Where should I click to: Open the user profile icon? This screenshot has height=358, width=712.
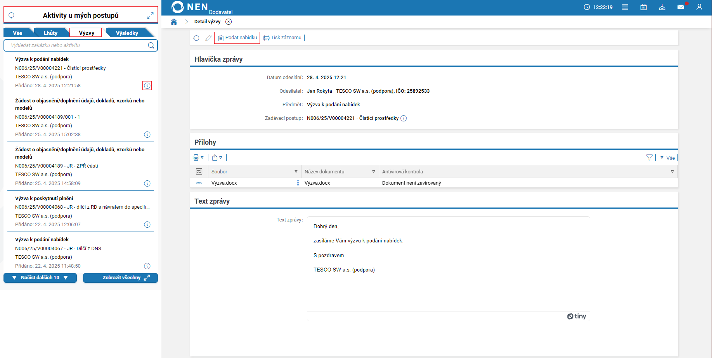click(699, 7)
